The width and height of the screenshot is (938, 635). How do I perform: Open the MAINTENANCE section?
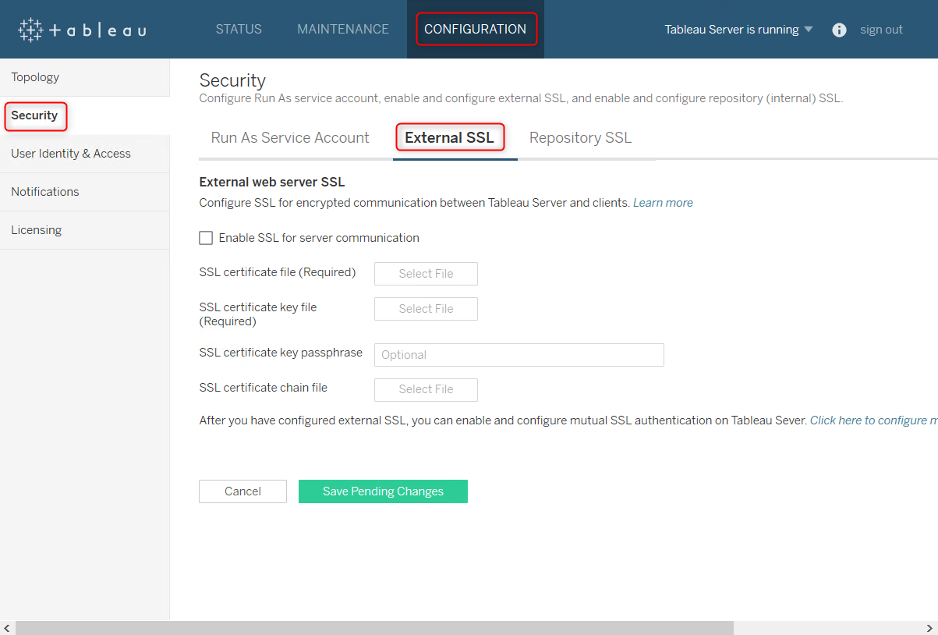point(343,29)
